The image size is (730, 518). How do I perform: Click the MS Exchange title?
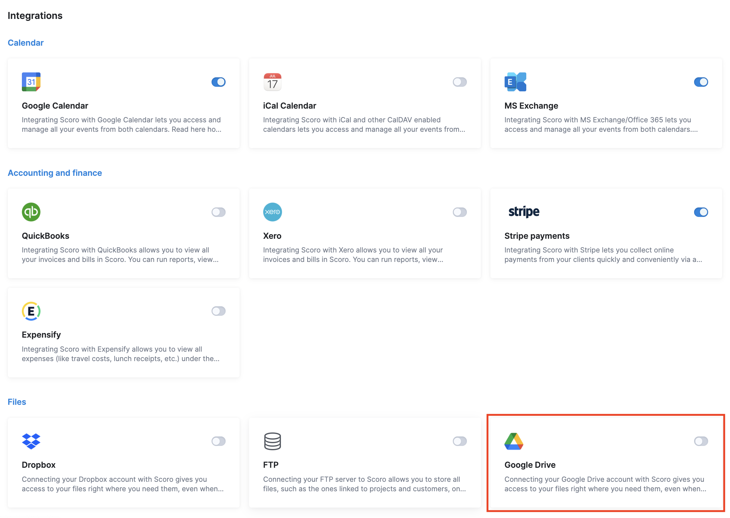pyautogui.click(x=531, y=106)
